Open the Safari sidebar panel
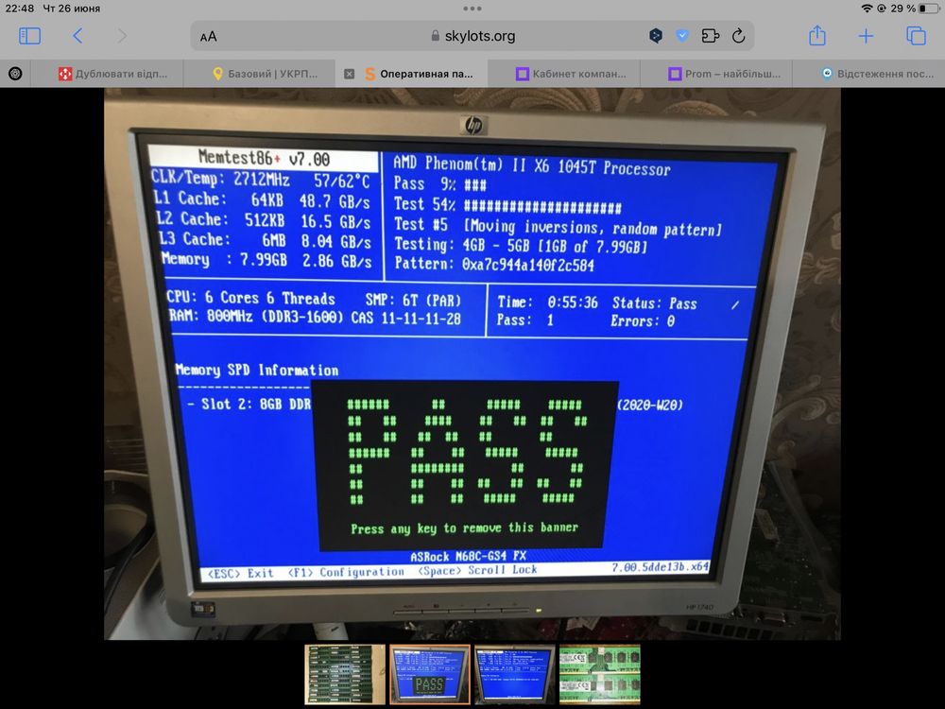This screenshot has height=709, width=945. [x=29, y=36]
